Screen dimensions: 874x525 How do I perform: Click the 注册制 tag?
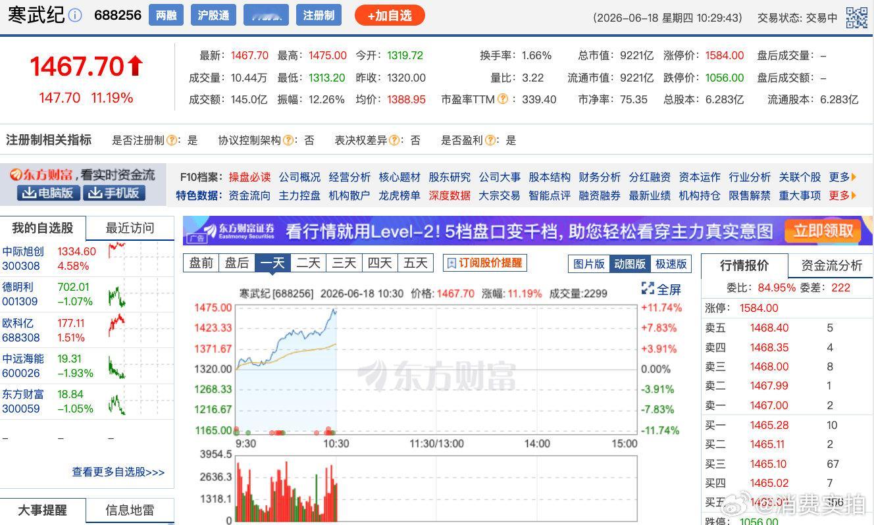pos(319,15)
